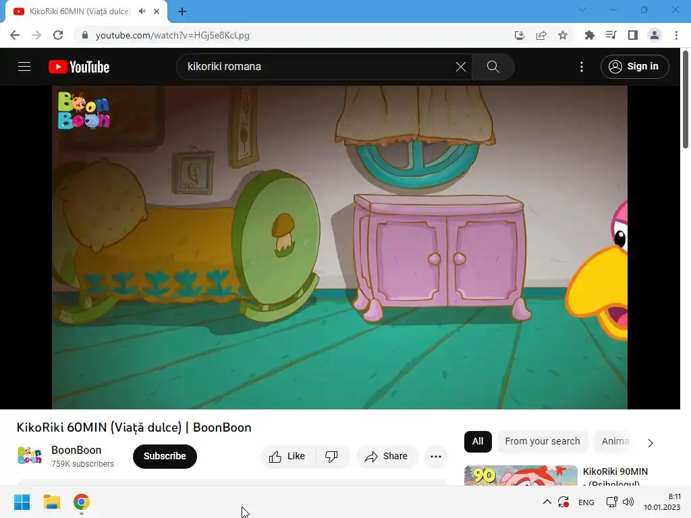Dislike the video with the thumbs-down icon
The image size is (691, 518).
coord(331,457)
